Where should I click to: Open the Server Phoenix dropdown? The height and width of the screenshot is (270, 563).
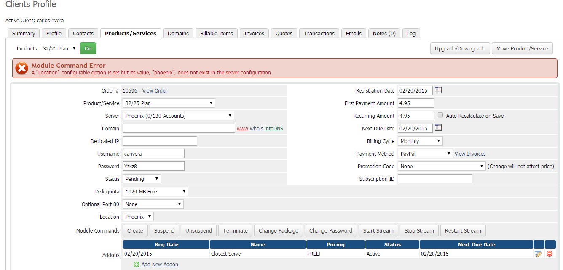178,116
